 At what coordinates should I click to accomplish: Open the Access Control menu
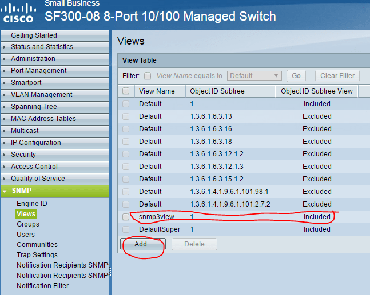(x=34, y=167)
